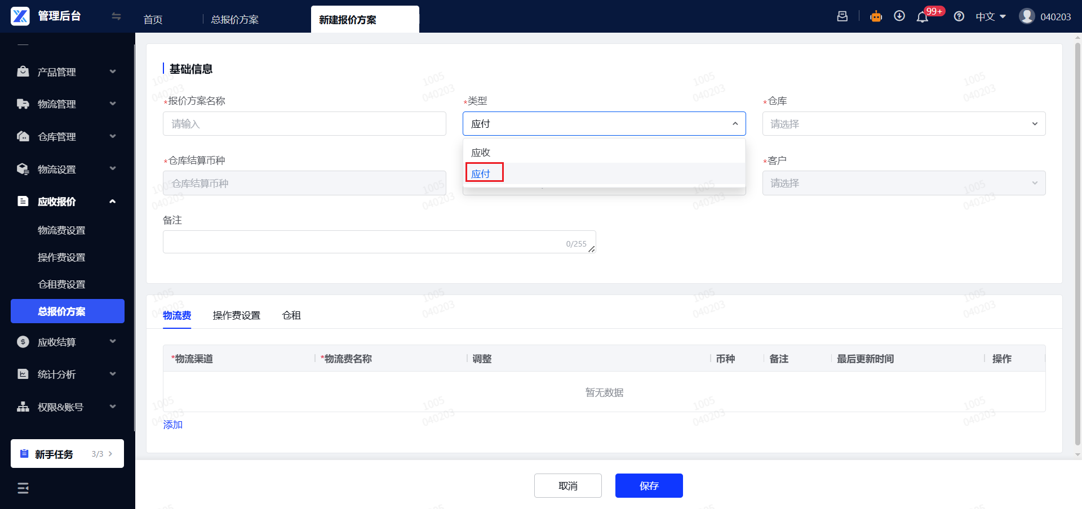Focus the 备注 text area

[379, 242]
